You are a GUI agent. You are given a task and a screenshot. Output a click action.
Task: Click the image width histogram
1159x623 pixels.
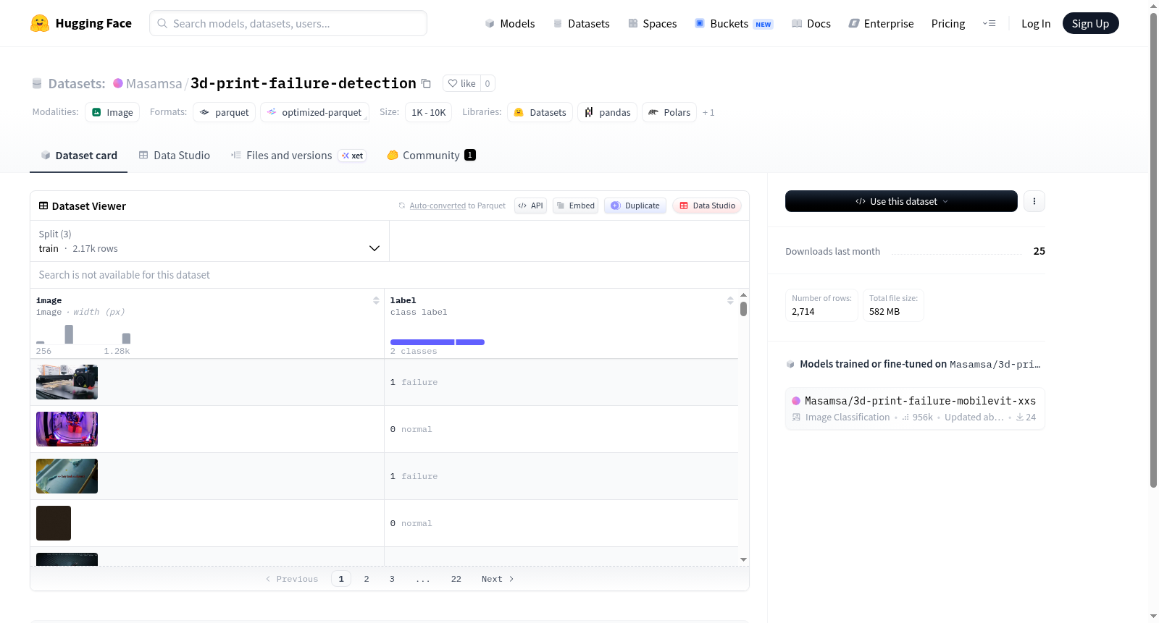(83, 334)
